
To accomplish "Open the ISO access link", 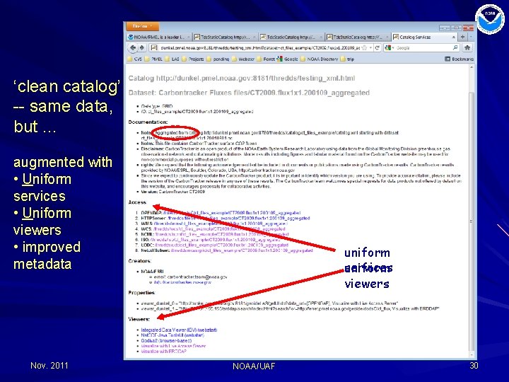I will 215,240.
